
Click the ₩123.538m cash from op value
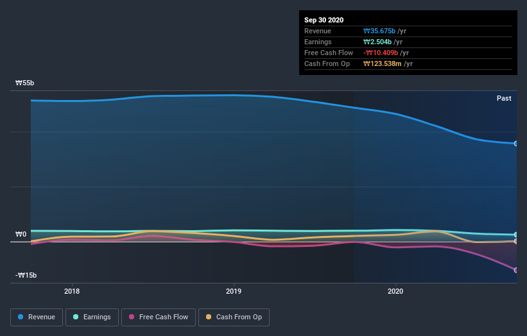click(382, 63)
